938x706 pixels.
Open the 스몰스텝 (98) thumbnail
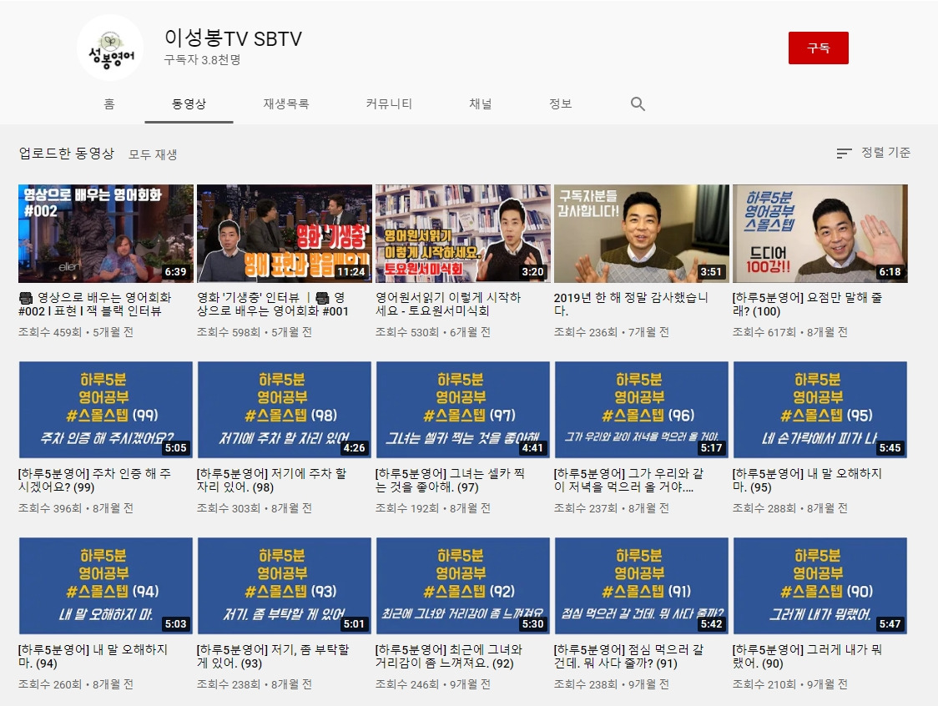click(x=284, y=410)
